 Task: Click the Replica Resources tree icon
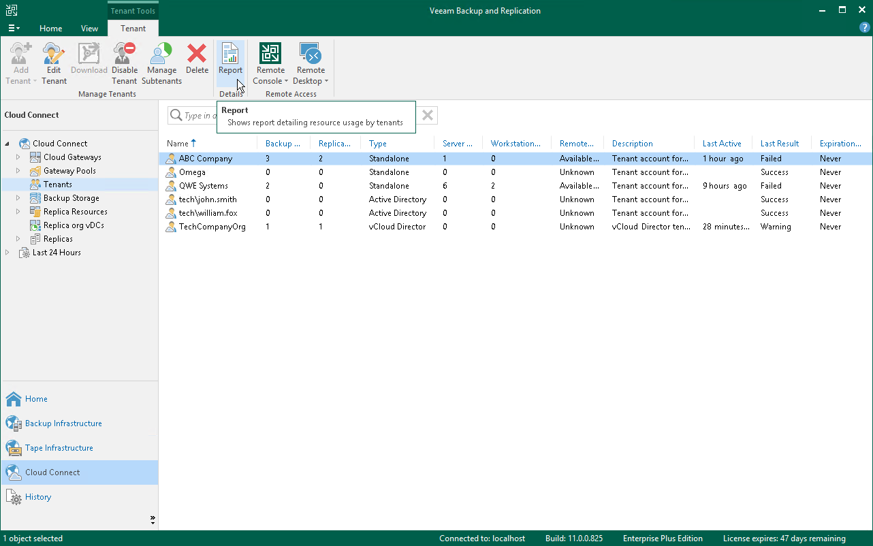pyautogui.click(x=35, y=212)
